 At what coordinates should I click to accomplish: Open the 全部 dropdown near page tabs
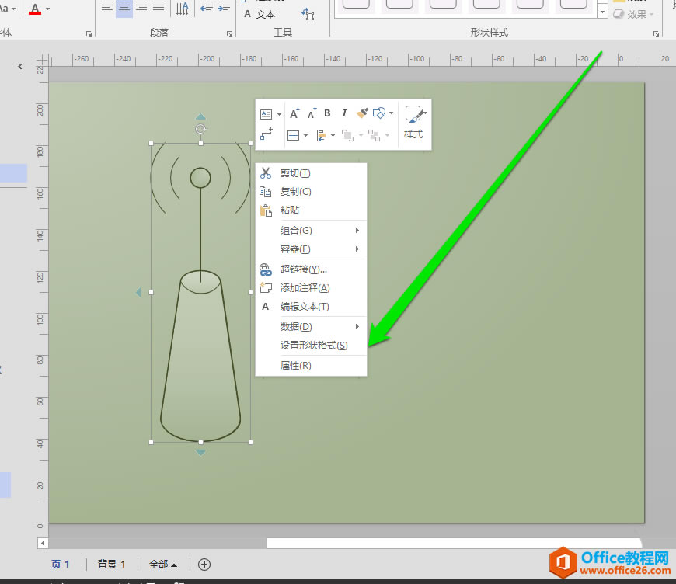pyautogui.click(x=163, y=565)
